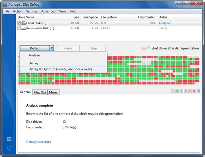205x157 pixels.
Task: Click the Disk drives: label
Action: (34, 122)
